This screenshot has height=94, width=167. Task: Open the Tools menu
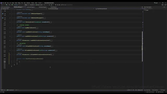(x=25, y=3)
